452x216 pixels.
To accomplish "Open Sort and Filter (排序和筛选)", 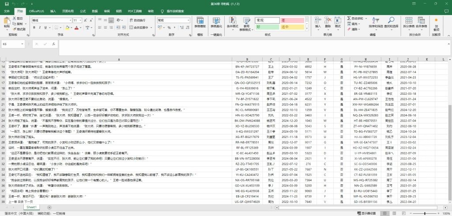I will 375,22.
